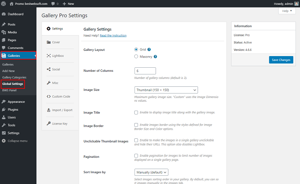Click the Plugins plug icon
This screenshot has width=300, height=184.
coord(4,109)
